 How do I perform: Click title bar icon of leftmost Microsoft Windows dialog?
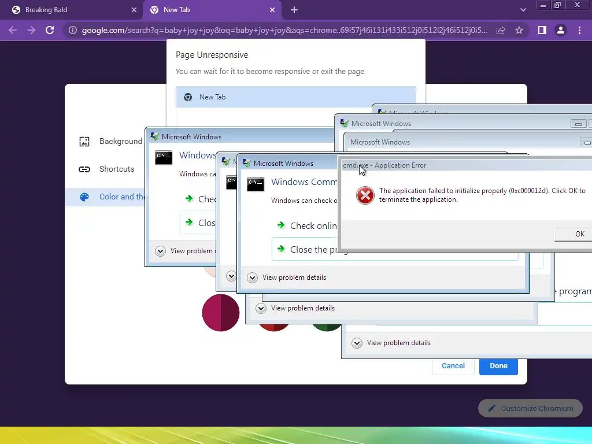pyautogui.click(x=155, y=136)
